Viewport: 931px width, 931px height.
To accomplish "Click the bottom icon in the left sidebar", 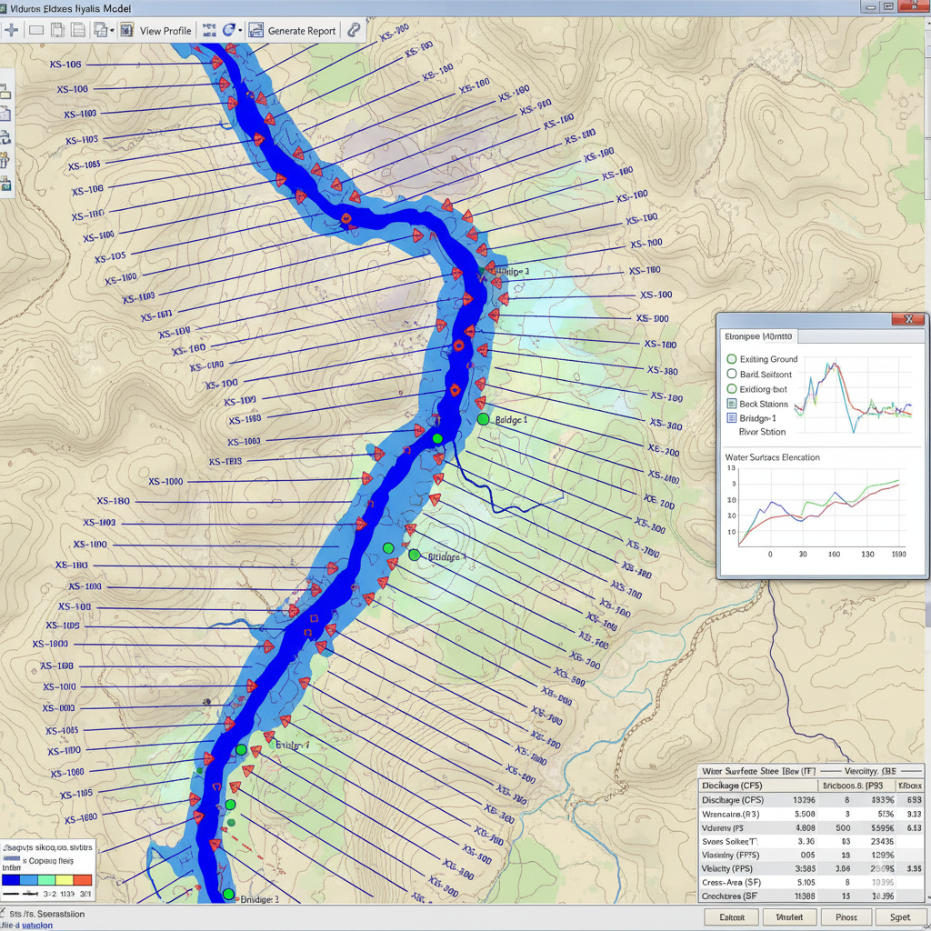I will pyautogui.click(x=5, y=185).
